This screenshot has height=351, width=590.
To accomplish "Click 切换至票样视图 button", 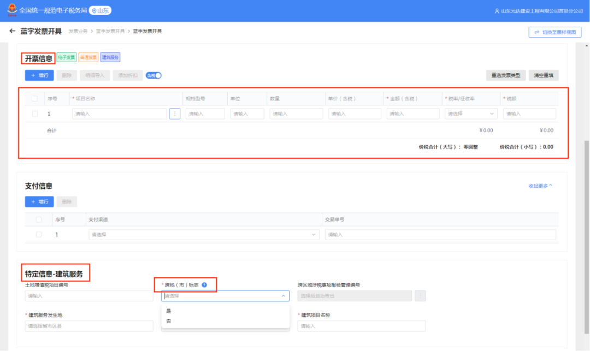I will pyautogui.click(x=554, y=32).
